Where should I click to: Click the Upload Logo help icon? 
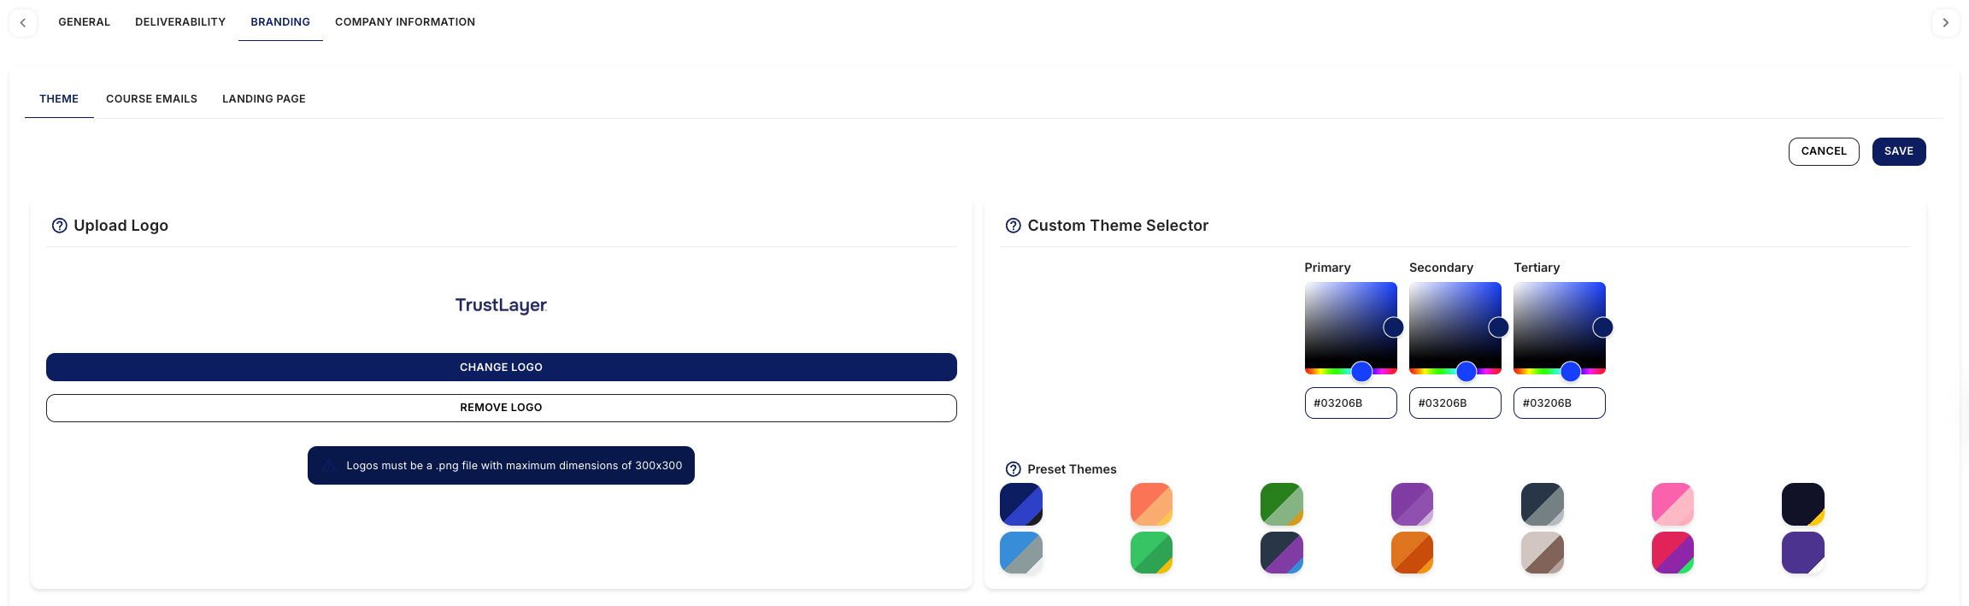coord(60,226)
